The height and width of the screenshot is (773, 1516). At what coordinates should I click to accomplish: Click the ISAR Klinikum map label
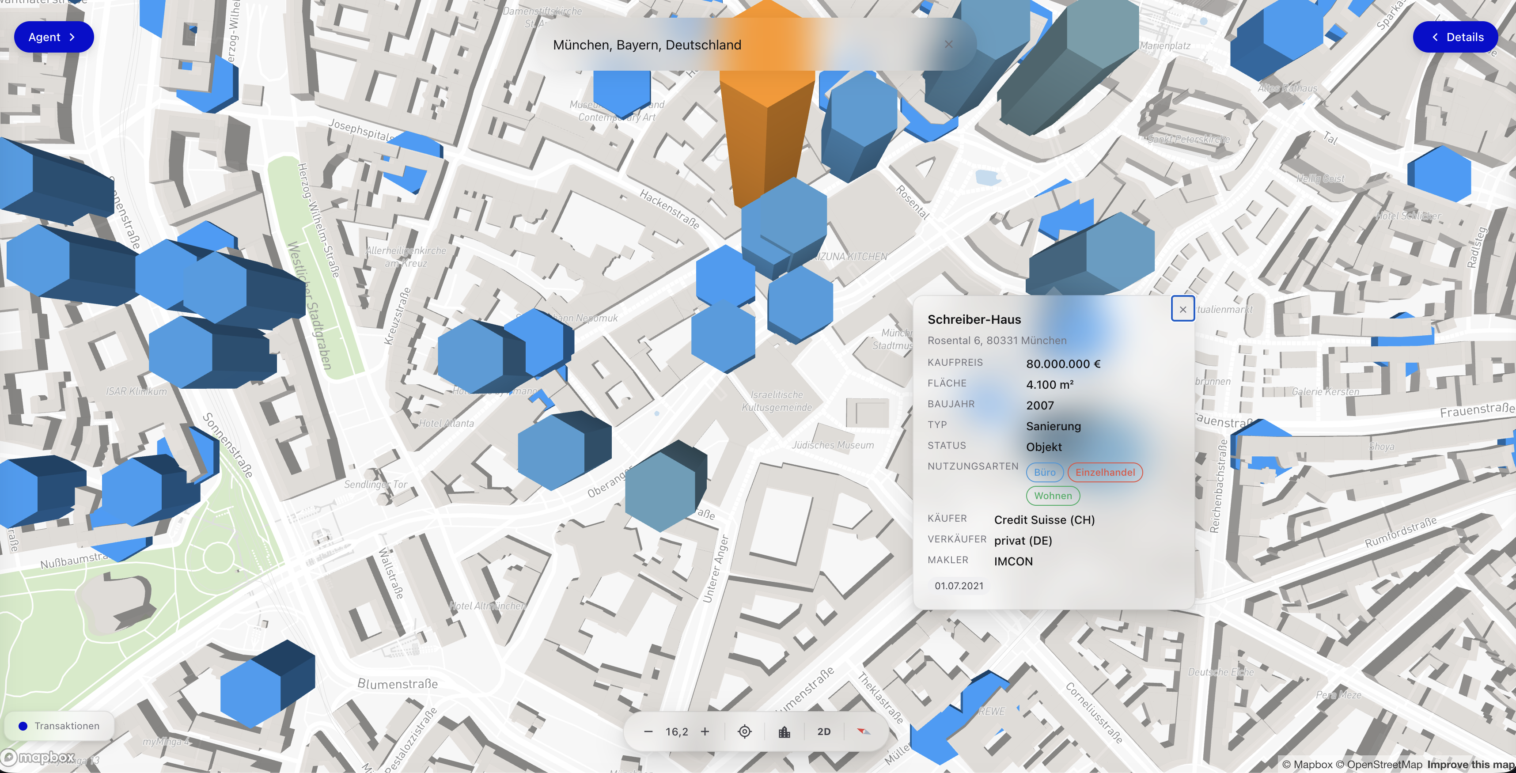click(x=136, y=391)
